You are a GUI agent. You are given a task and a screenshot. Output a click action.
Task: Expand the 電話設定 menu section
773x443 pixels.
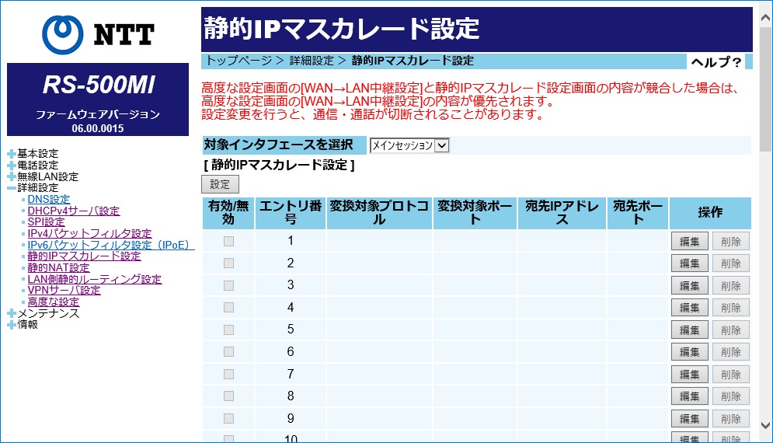[12, 166]
